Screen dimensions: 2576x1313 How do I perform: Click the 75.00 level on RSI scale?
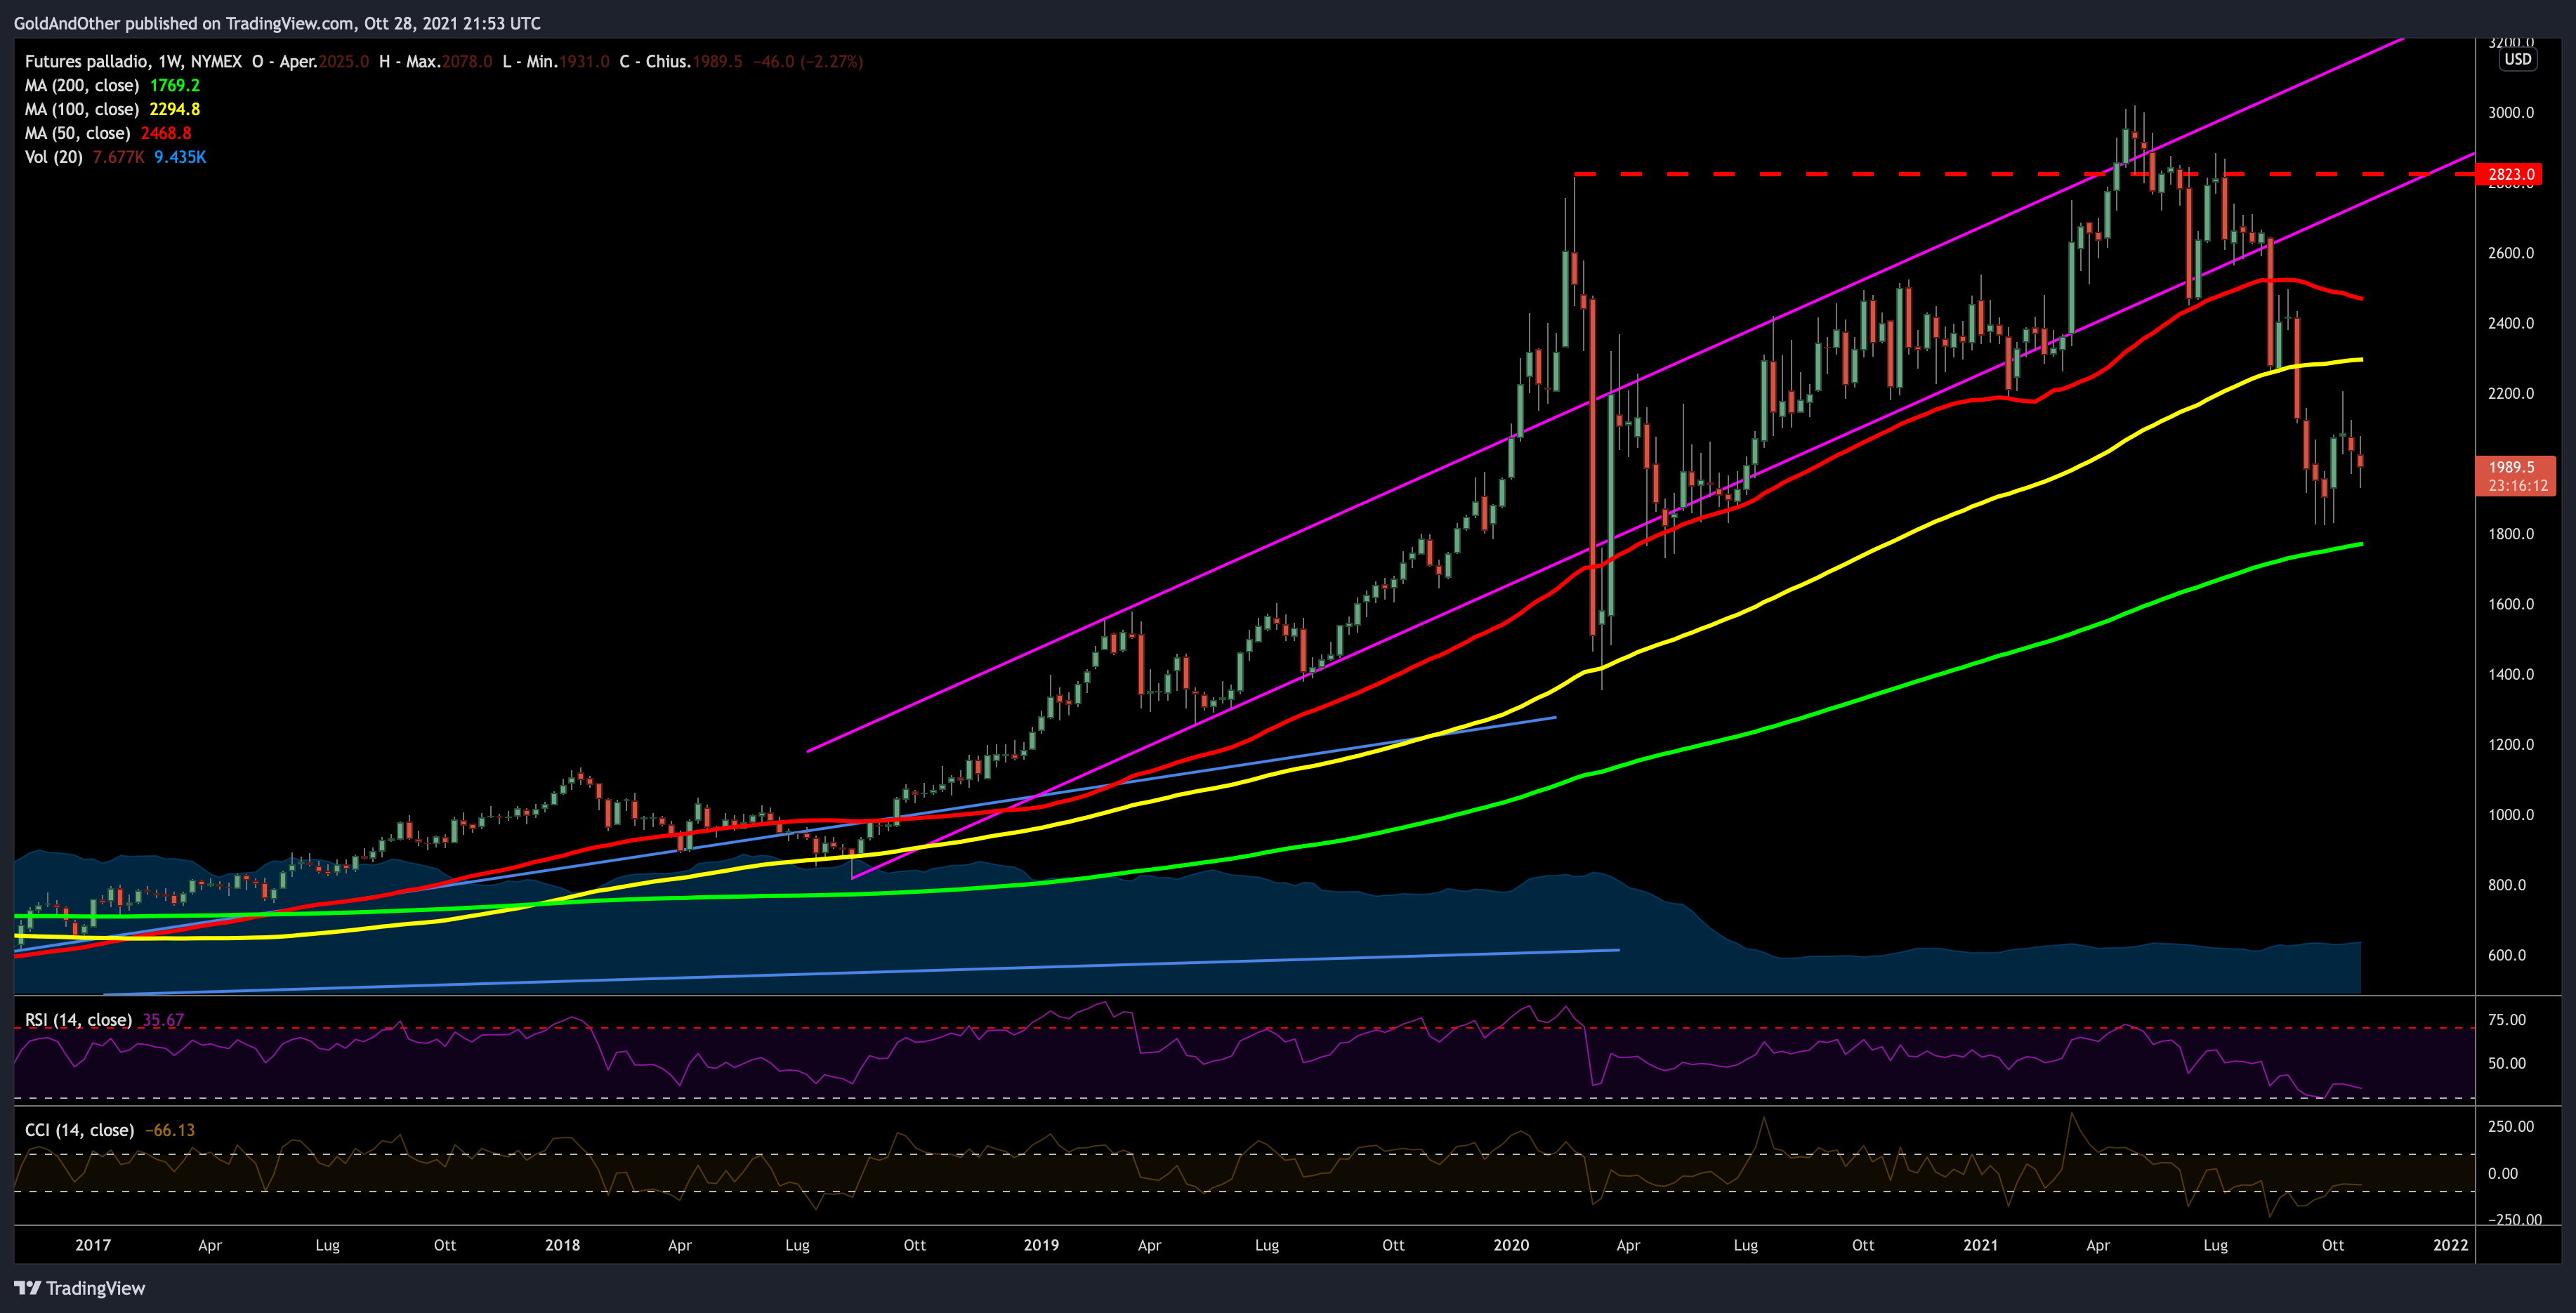click(2507, 1020)
